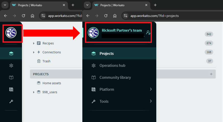This screenshot has height=122, width=223.
Task: Select Projects stack icon in collapsed sidebar
Action: click(11, 54)
